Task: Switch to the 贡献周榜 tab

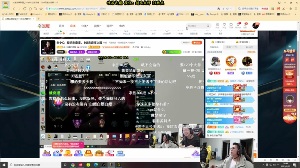Action: tap(214, 47)
